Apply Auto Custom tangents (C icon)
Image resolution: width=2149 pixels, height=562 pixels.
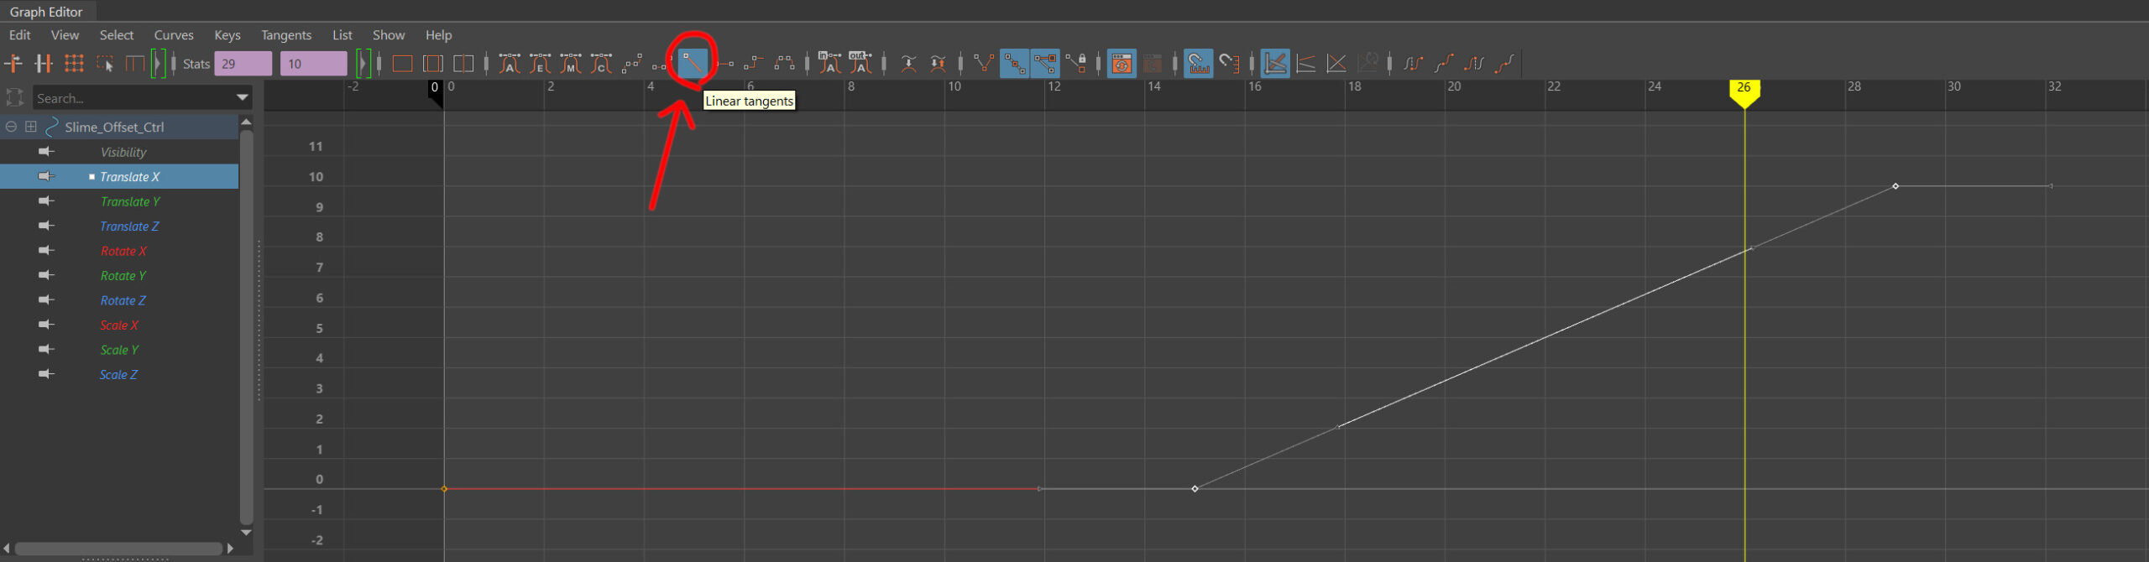coord(601,63)
